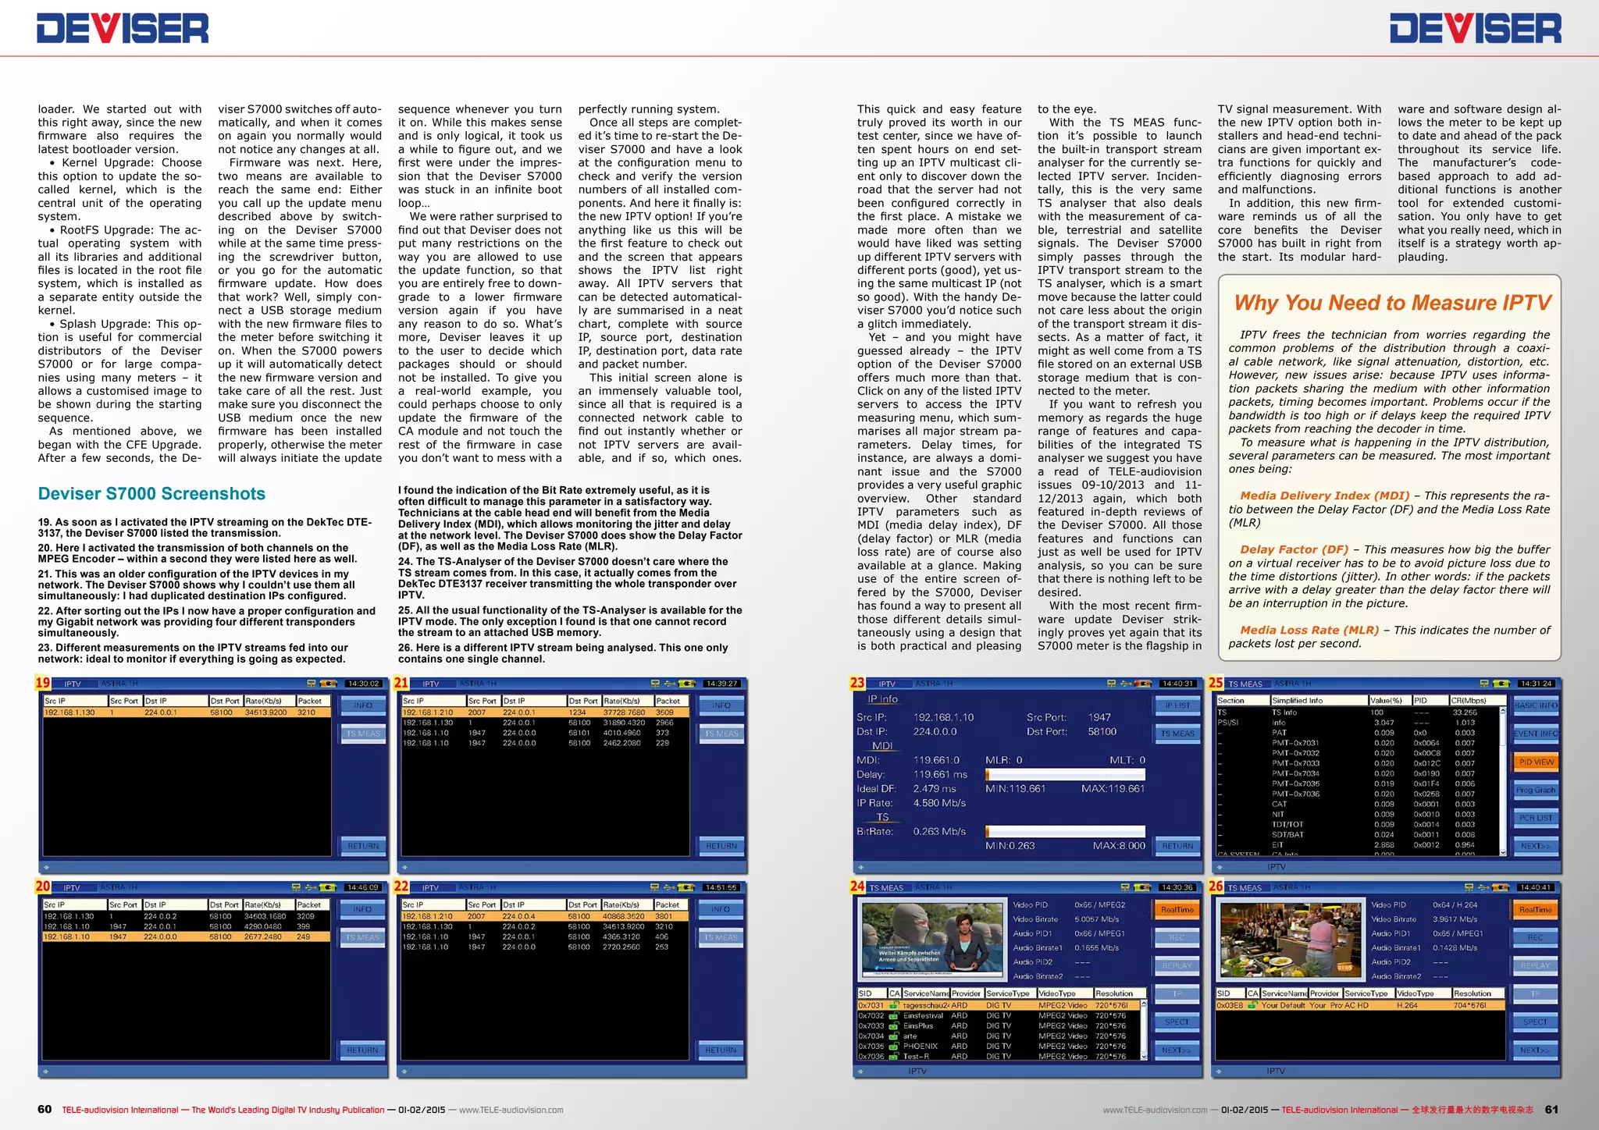Click the battery icon in screenshot 23 status bar
This screenshot has height=1130, width=1599.
point(1144,684)
